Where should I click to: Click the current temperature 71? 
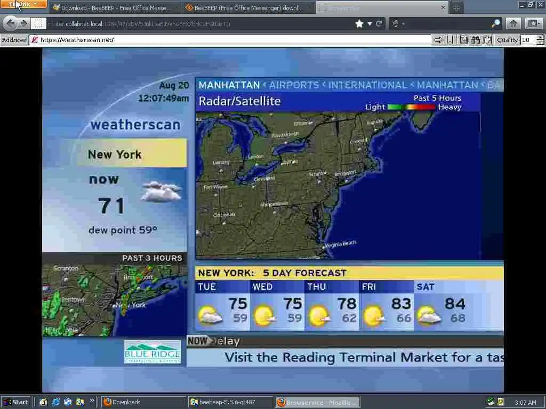[x=111, y=206]
